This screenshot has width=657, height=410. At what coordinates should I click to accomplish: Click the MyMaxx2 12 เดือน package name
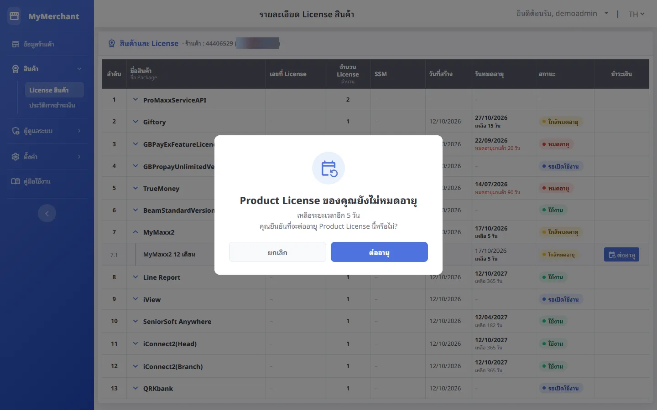point(169,255)
